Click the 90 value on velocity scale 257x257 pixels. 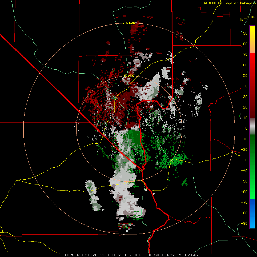pos(245,33)
